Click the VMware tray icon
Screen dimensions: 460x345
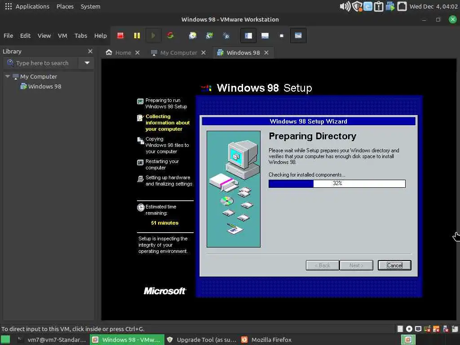tap(390, 6)
